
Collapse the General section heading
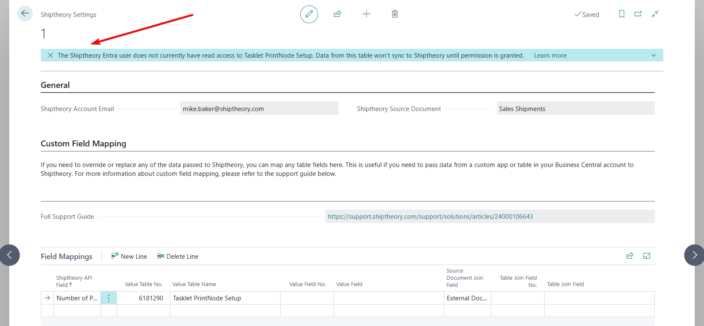[55, 85]
